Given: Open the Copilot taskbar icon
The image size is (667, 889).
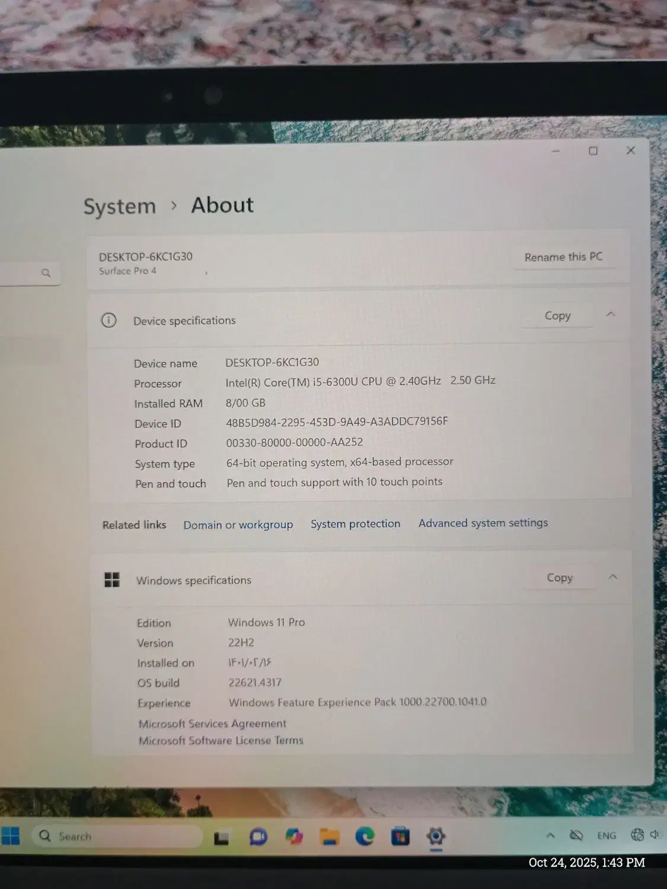Looking at the screenshot, I should (x=294, y=836).
